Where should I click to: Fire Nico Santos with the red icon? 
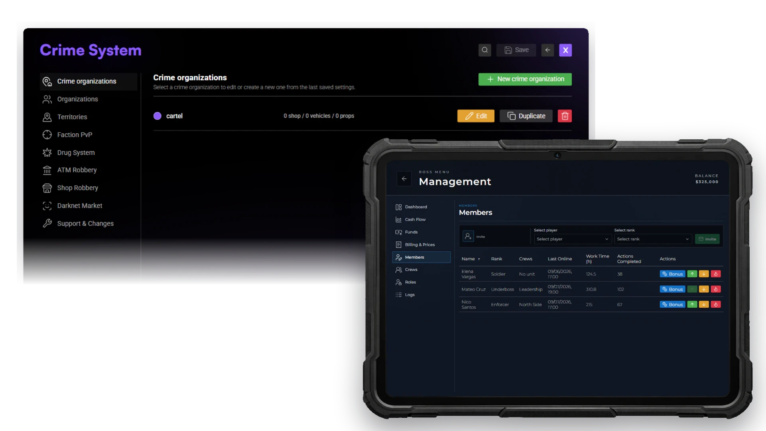(716, 304)
